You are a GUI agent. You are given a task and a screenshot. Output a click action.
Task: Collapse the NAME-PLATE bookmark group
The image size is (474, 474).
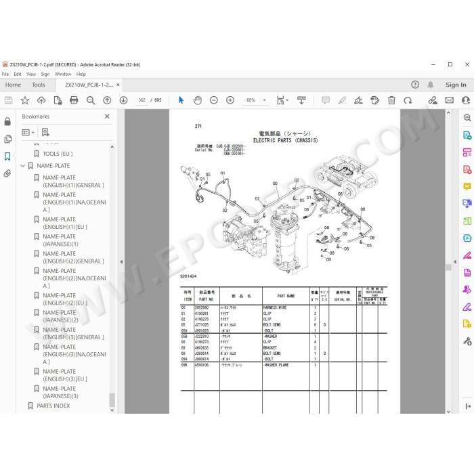[x=22, y=166]
